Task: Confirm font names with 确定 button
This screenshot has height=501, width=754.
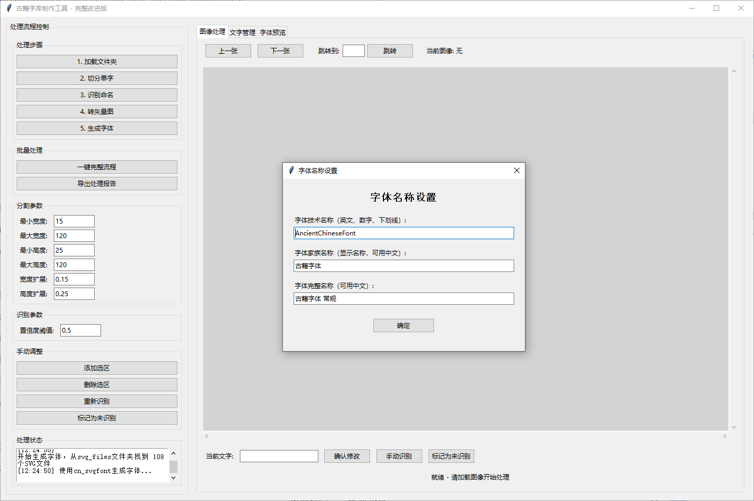Action: point(403,325)
